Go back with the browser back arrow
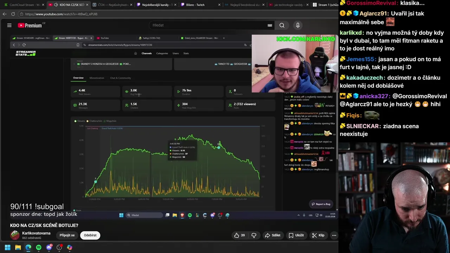450x253 pixels. point(5,14)
